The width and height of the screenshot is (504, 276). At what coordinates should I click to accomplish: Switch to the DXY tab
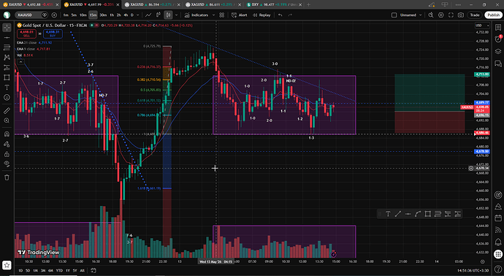[274, 4]
